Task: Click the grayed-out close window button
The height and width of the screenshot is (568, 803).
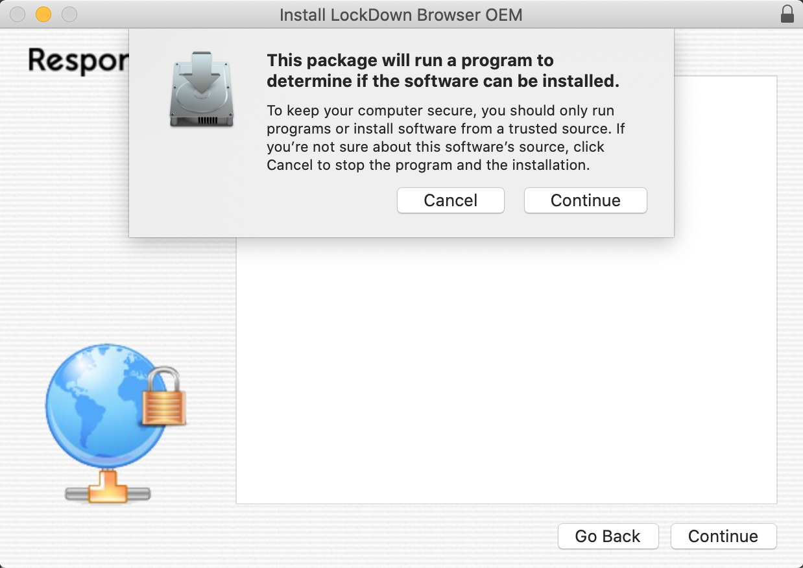Action: pyautogui.click(x=18, y=14)
